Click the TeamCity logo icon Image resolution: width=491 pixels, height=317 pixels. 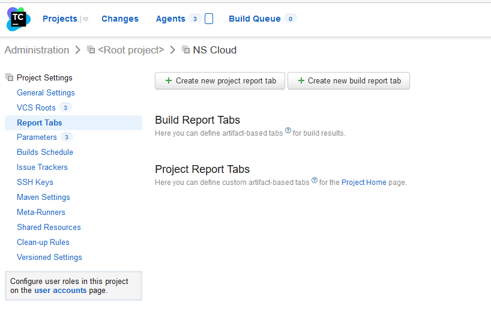(x=19, y=19)
